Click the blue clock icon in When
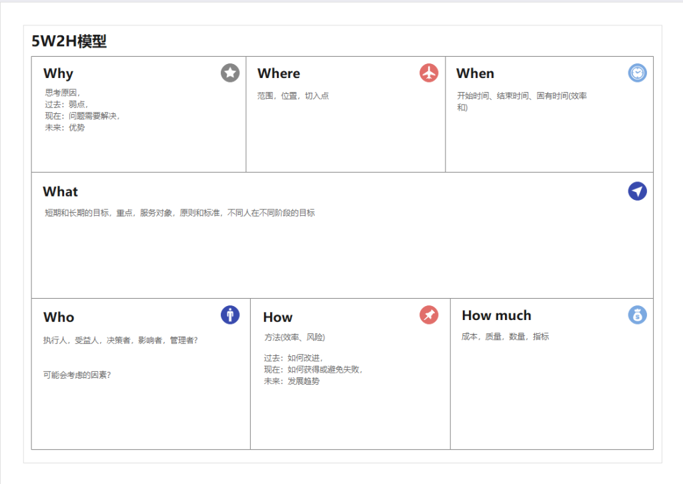The image size is (683, 484). (x=637, y=73)
